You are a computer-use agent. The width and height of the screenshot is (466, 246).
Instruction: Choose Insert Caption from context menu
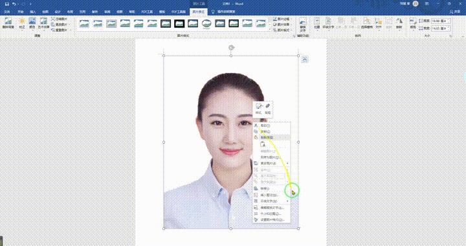pyautogui.click(x=271, y=196)
